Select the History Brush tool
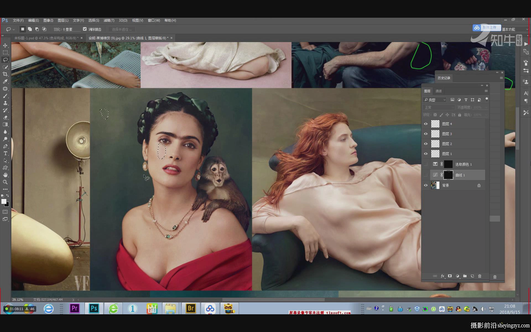The width and height of the screenshot is (531, 332). [x=5, y=110]
